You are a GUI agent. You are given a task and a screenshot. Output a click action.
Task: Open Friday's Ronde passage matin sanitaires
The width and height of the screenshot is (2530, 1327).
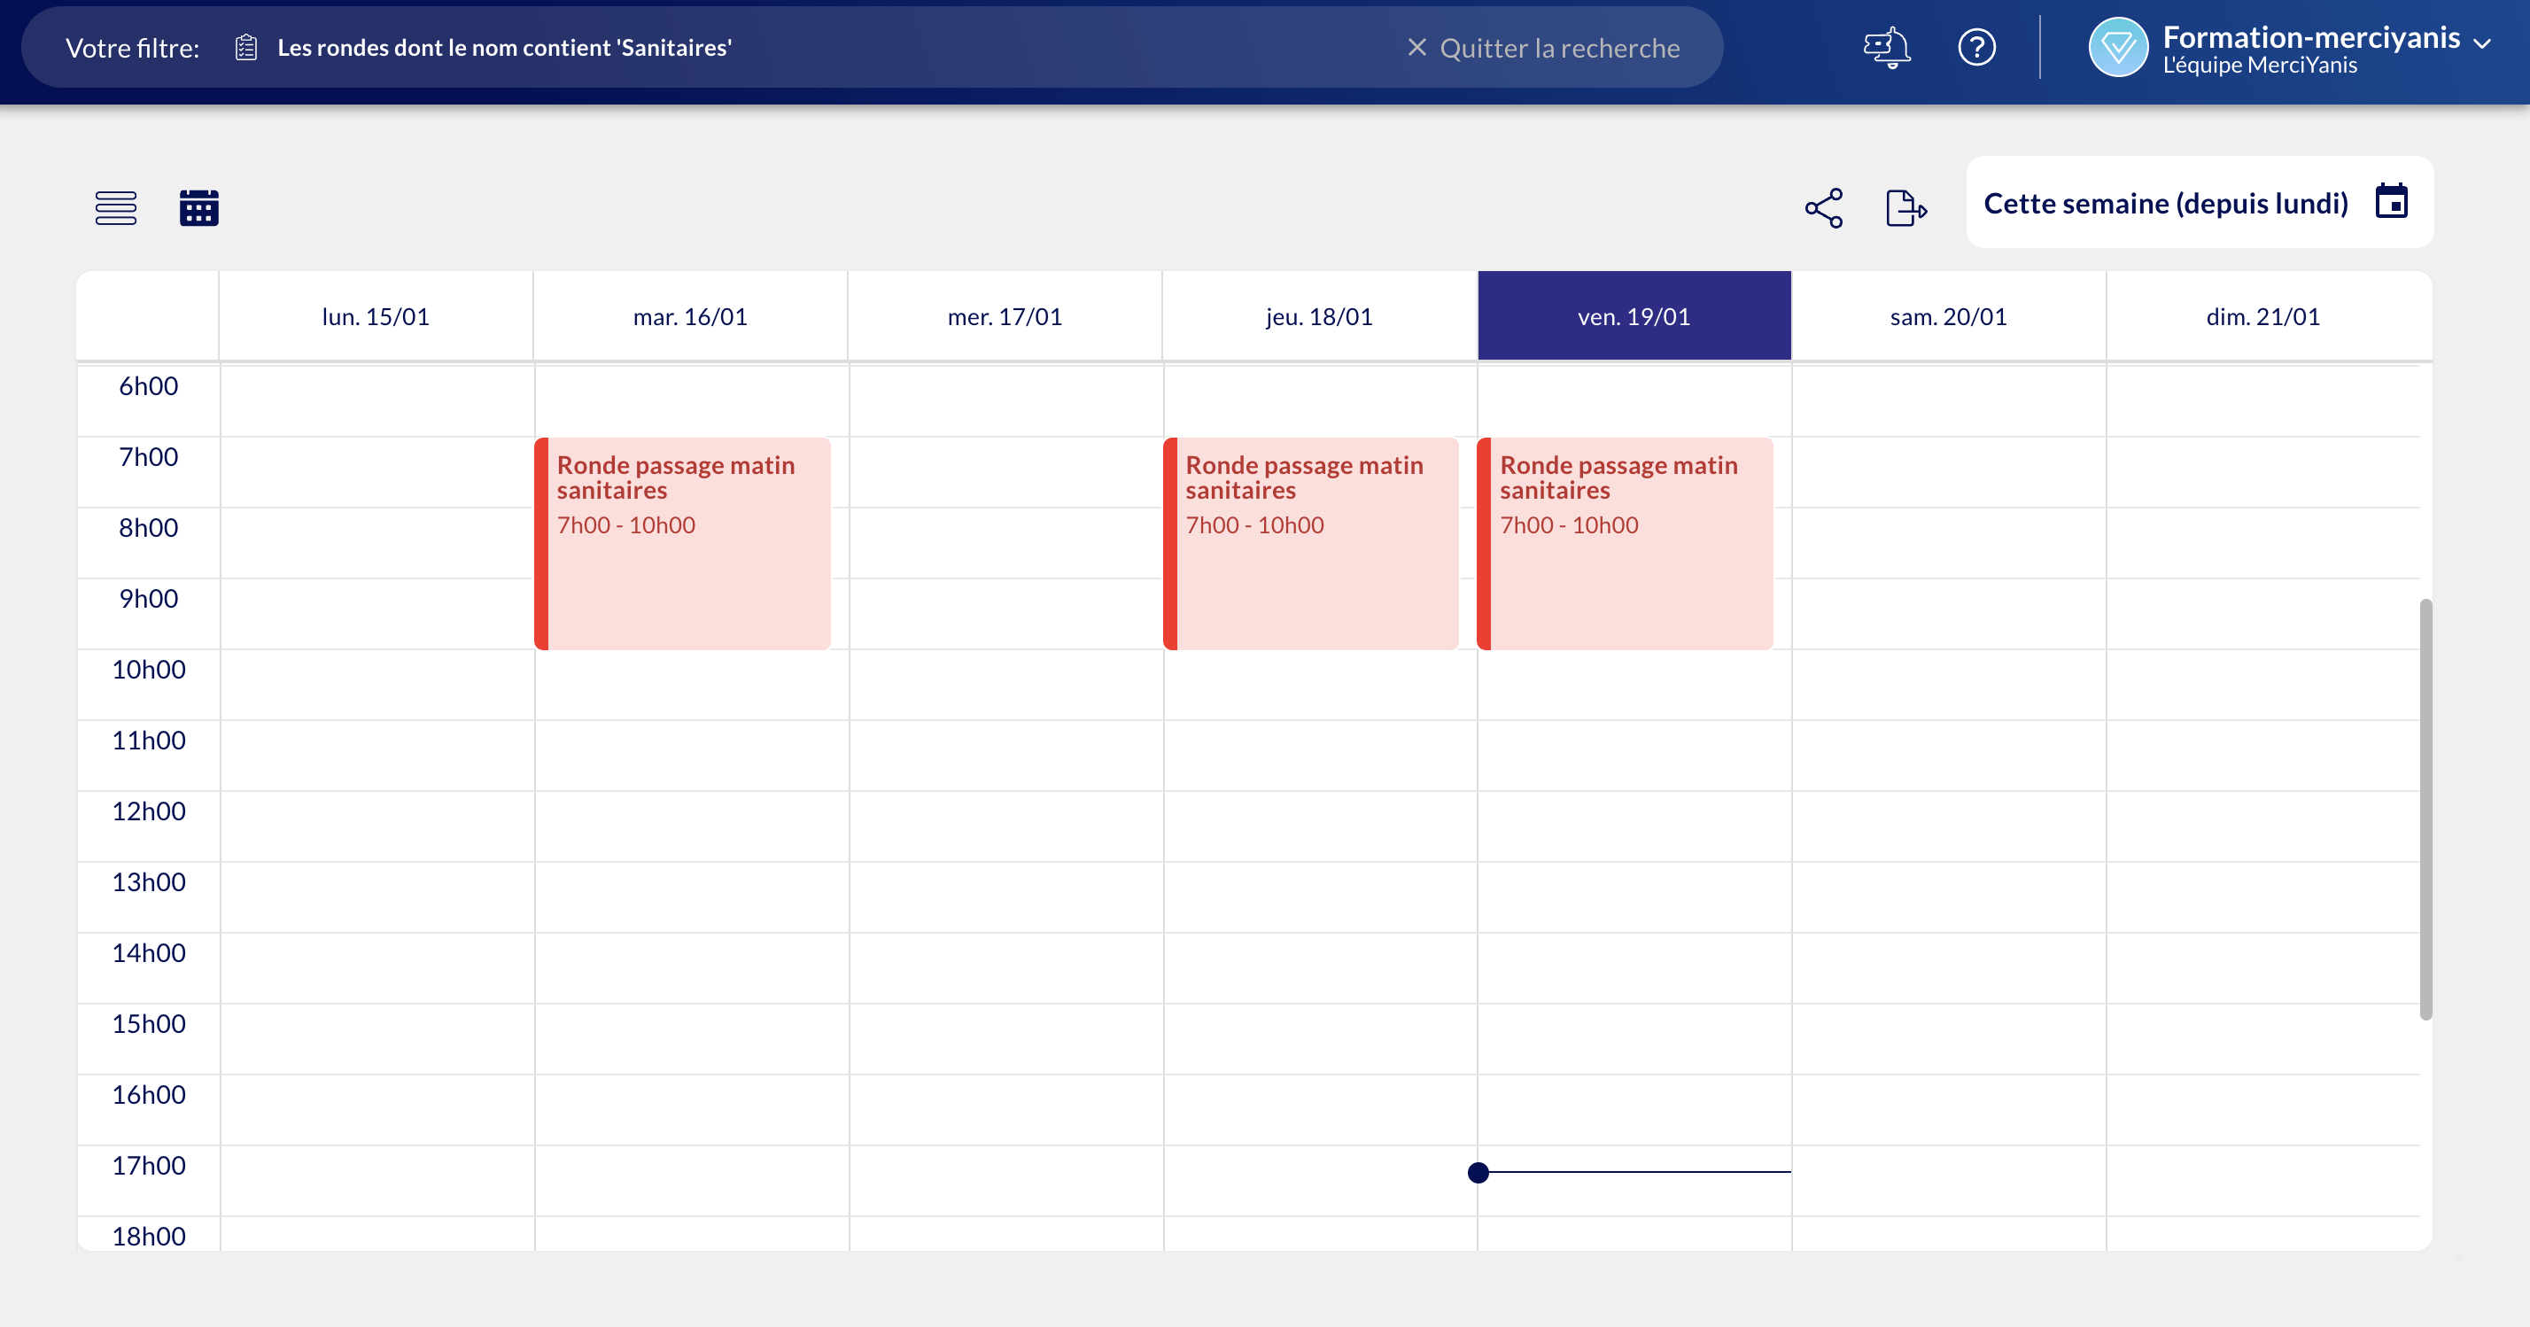(1626, 543)
